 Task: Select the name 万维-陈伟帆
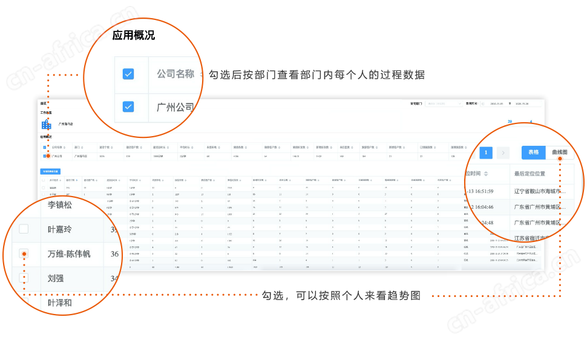(x=69, y=254)
